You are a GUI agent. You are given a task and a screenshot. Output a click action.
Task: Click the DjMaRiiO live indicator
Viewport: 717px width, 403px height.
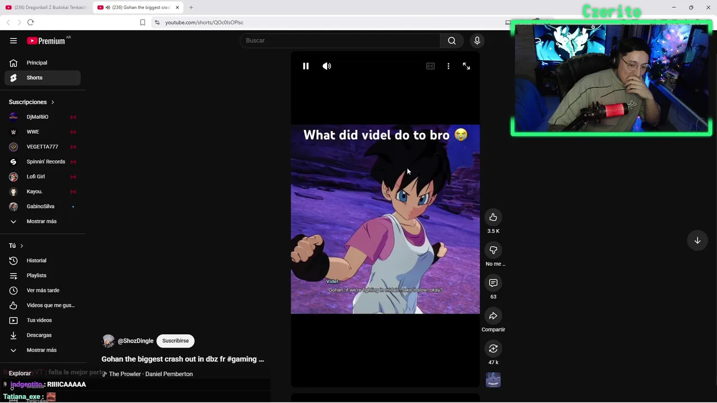click(73, 117)
